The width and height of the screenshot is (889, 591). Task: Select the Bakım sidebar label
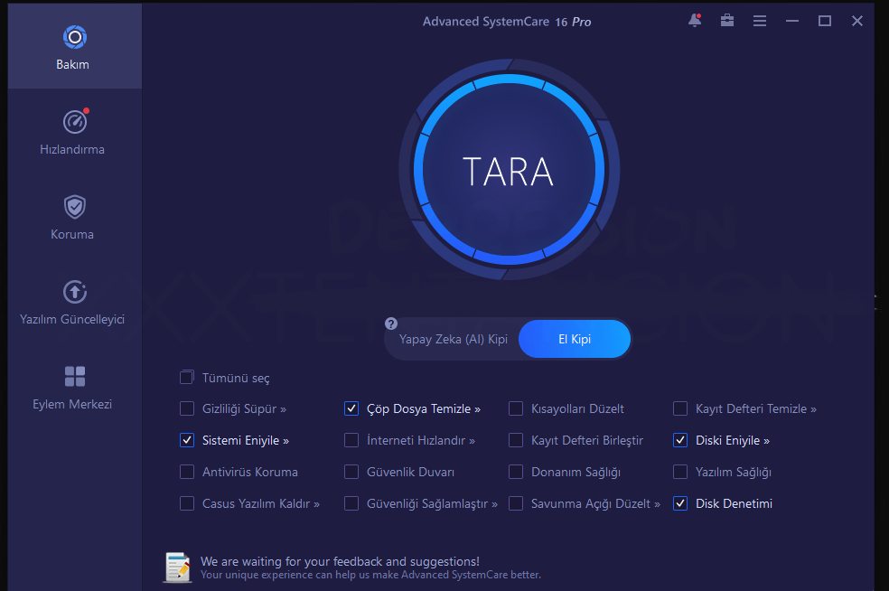(72, 65)
